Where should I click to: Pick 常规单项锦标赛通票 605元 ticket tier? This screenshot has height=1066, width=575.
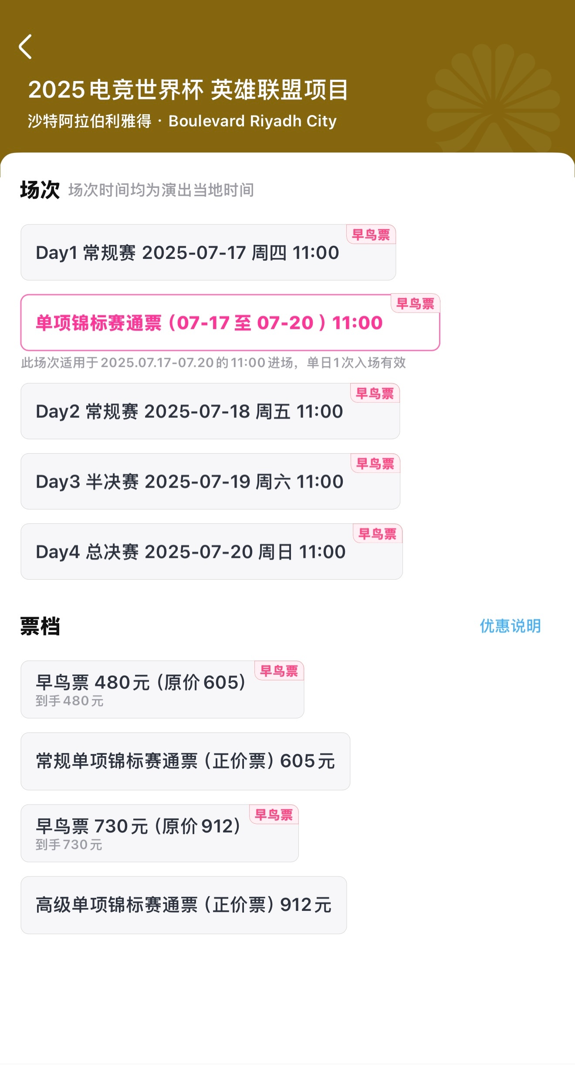click(x=186, y=761)
